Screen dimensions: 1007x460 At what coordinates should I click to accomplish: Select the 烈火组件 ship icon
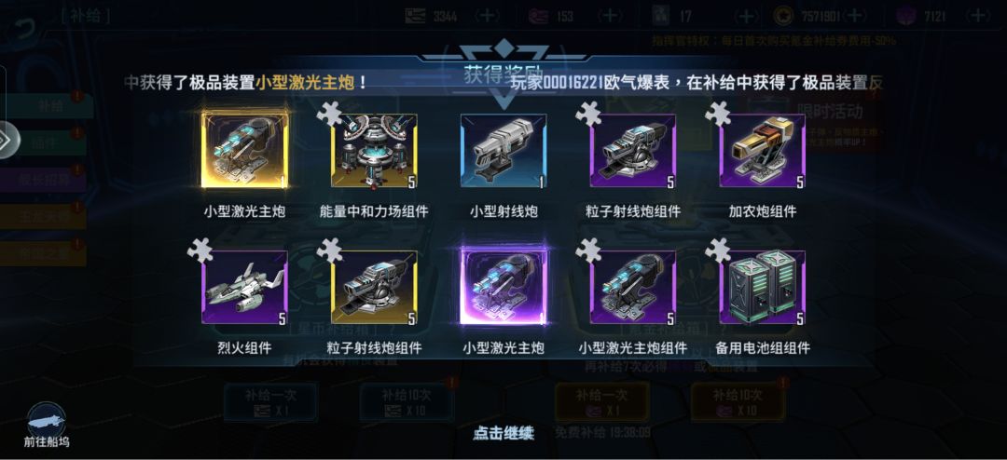coord(244,287)
